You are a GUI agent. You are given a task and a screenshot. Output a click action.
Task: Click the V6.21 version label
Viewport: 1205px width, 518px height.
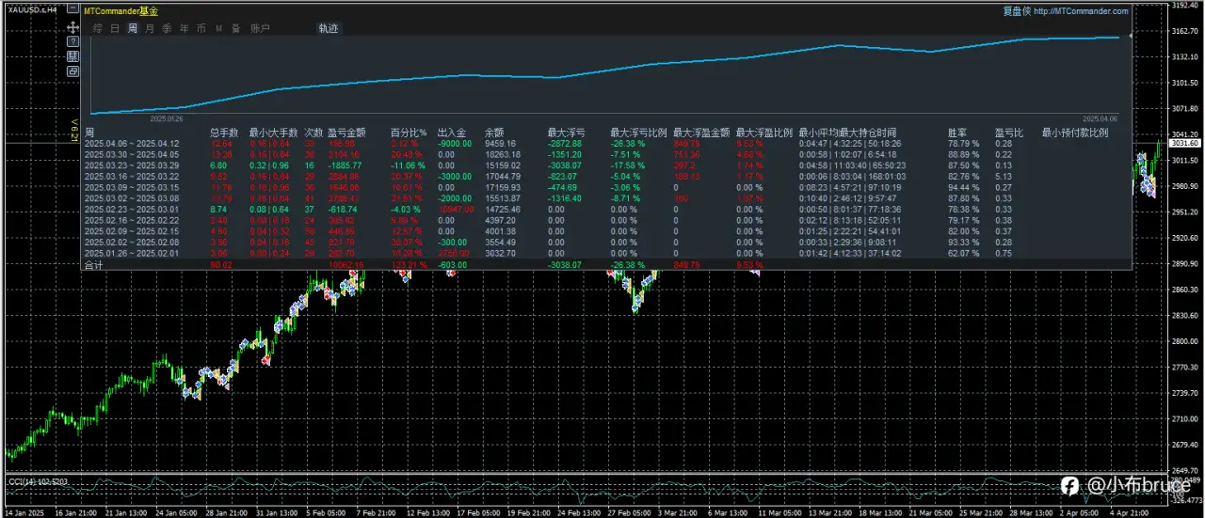(73, 131)
